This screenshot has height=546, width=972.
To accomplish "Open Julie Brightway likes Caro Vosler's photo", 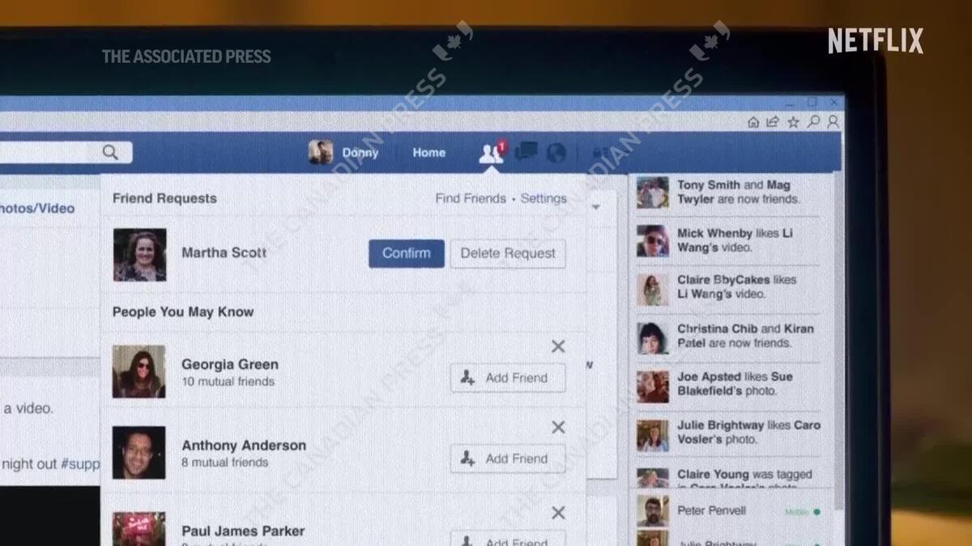I will (749, 432).
